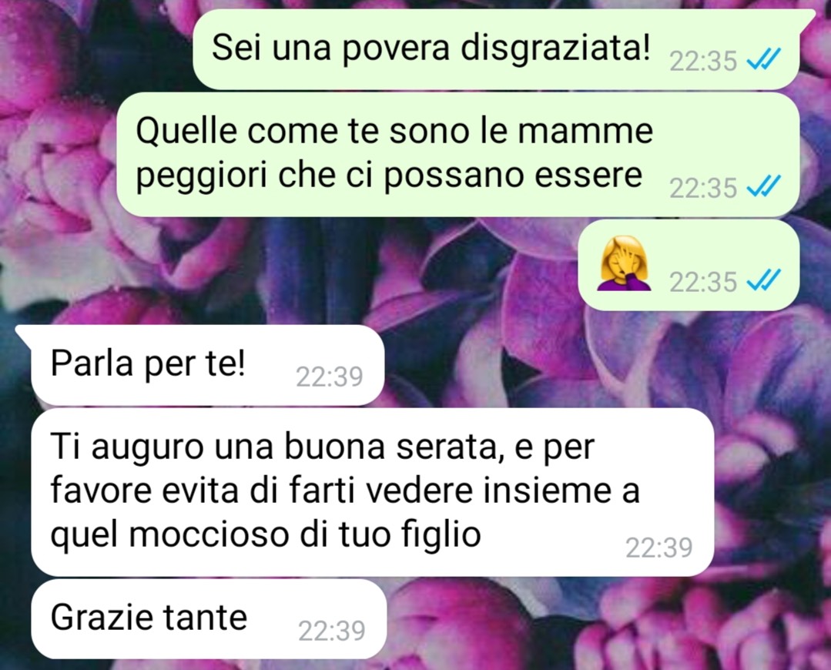The image size is (831, 670).
Task: Tap the emoji-only message bubble
Action: [x=689, y=265]
